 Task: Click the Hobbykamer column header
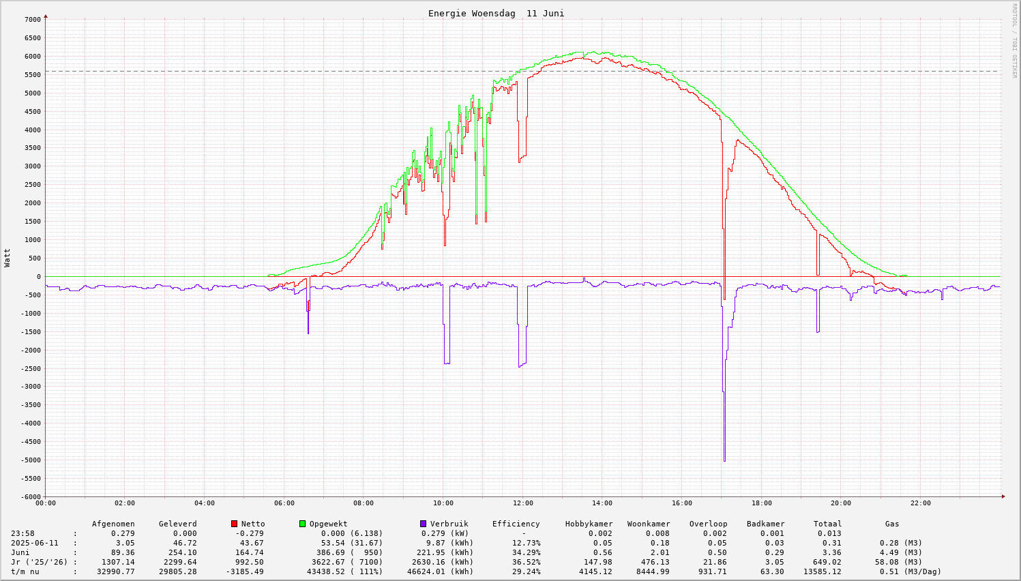pos(589,524)
